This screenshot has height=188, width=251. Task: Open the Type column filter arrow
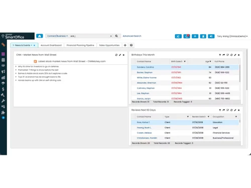click(x=188, y=117)
